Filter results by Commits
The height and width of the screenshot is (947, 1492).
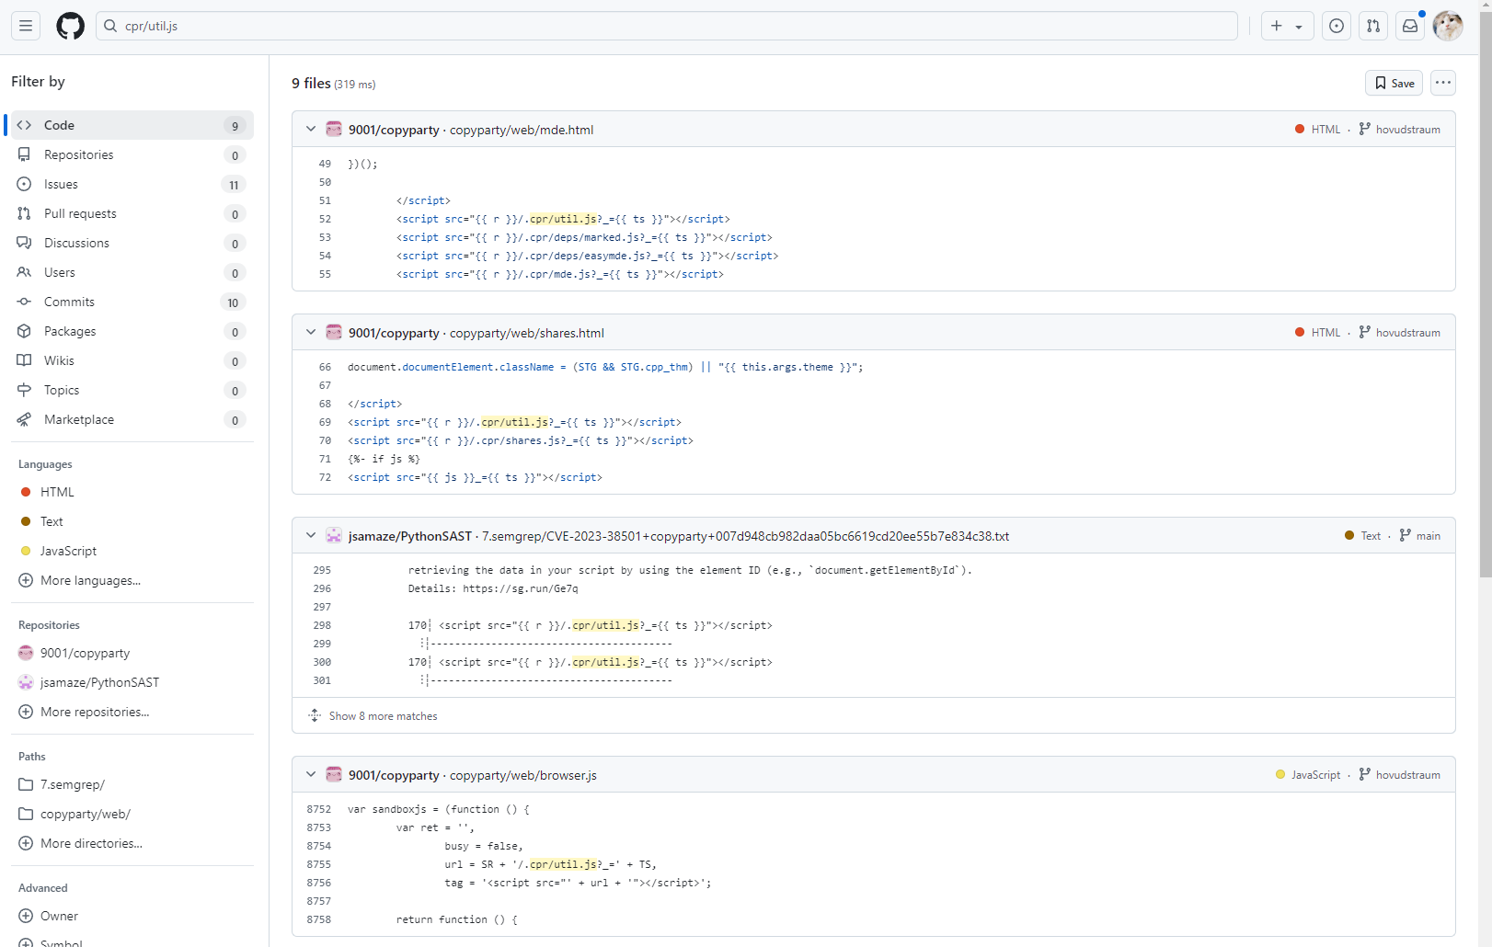pos(131,302)
